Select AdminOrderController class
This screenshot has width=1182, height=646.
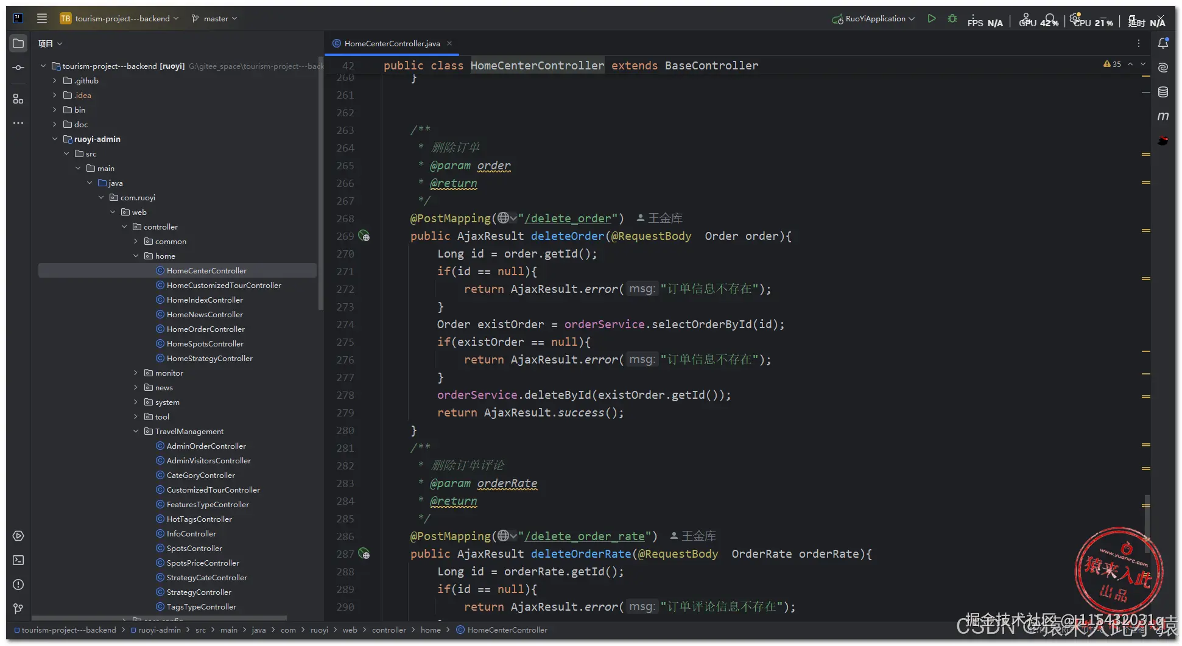tap(206, 446)
